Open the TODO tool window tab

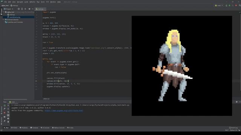(x=14, y=127)
